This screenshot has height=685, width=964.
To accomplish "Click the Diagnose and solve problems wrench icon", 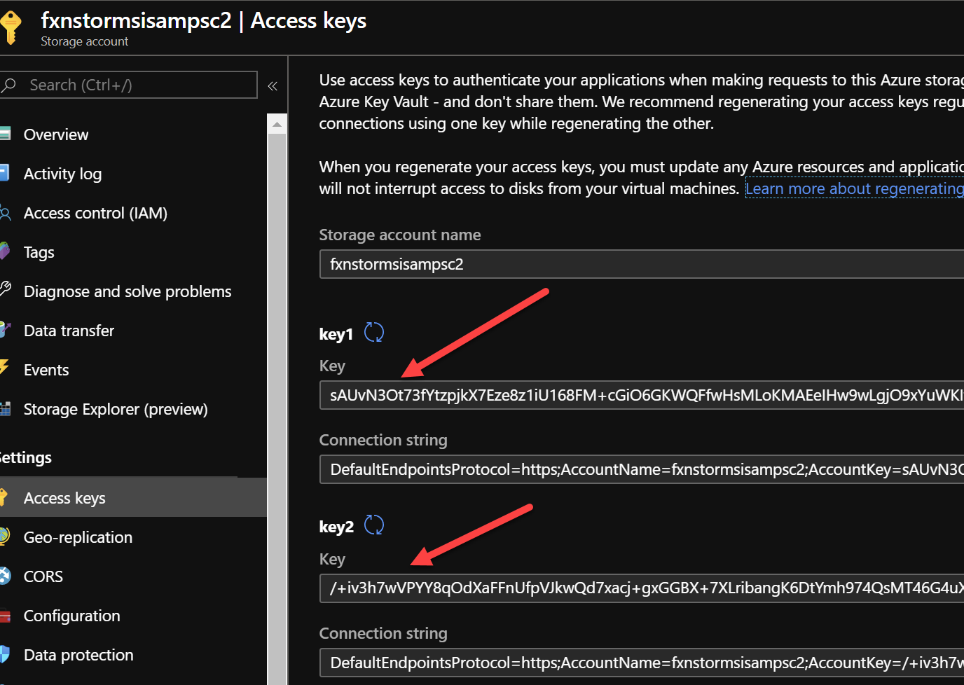I will (5, 290).
